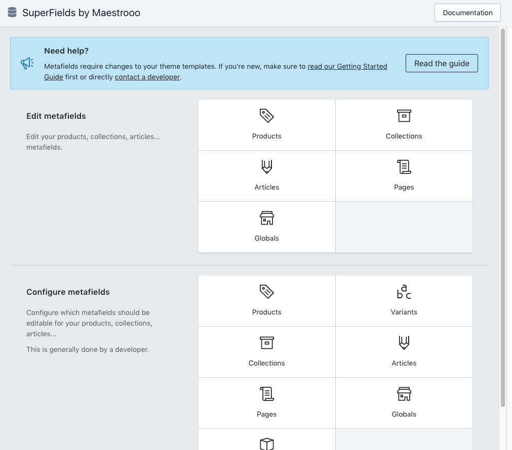512x450 pixels.
Task: Click the cube icon below Pages in Configure
Action: click(266, 444)
